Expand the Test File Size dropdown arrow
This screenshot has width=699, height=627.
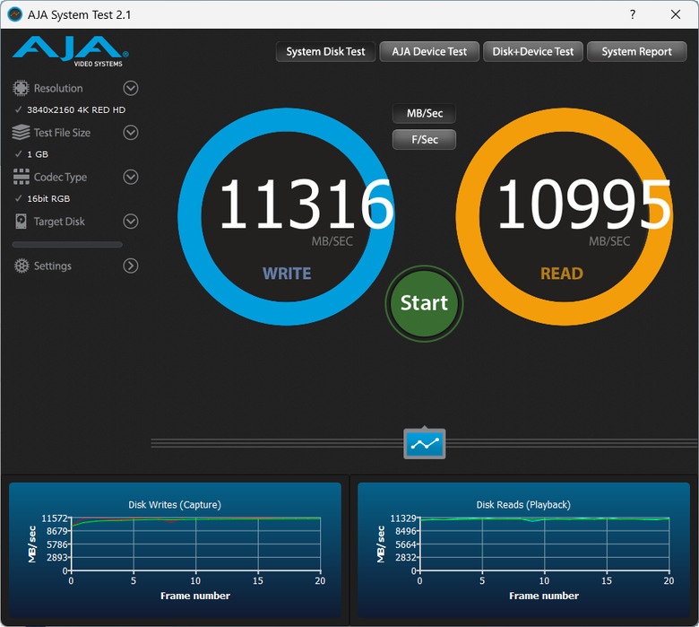[x=131, y=133]
